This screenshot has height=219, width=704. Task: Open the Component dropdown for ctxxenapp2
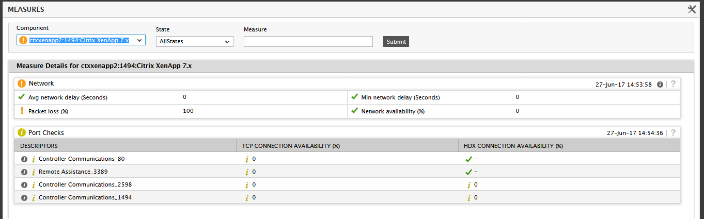click(81, 40)
